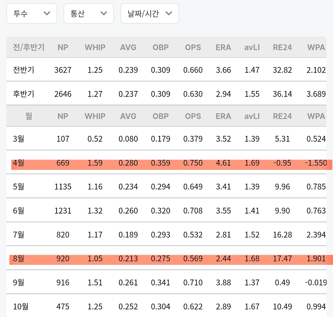Sort by the 전/후반기 column header

tap(29, 47)
